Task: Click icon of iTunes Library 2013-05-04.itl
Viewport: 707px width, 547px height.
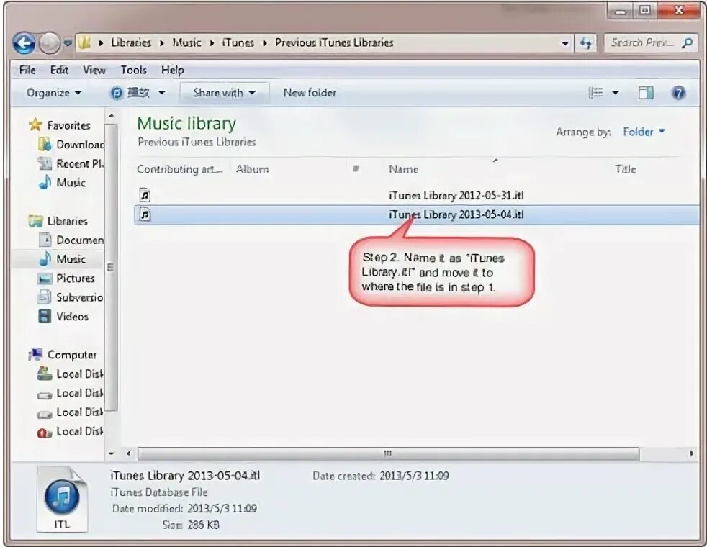Action: (145, 214)
